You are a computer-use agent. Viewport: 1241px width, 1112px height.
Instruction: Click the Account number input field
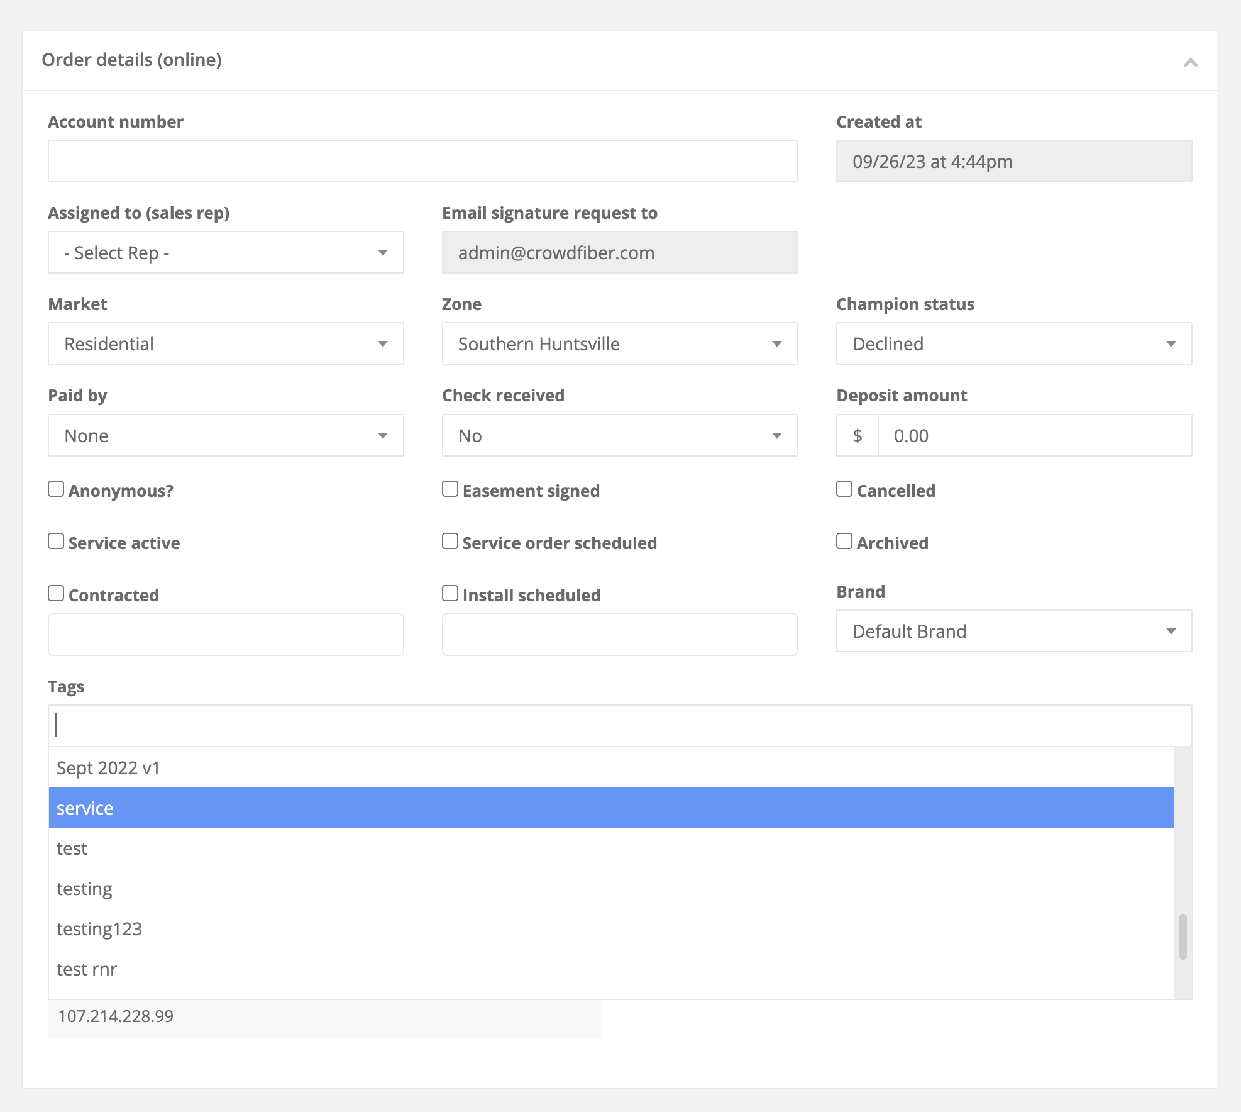(422, 160)
